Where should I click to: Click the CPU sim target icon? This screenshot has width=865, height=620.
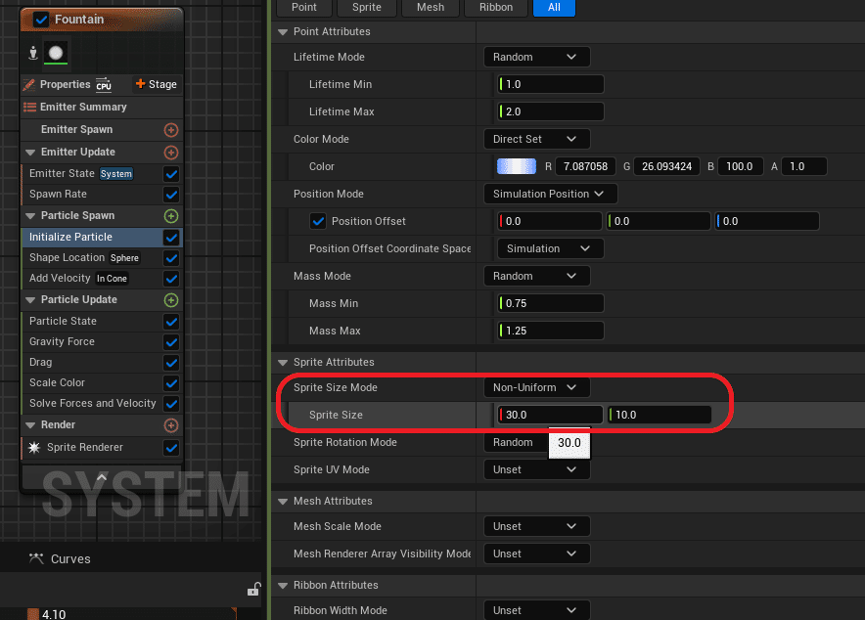point(104,84)
